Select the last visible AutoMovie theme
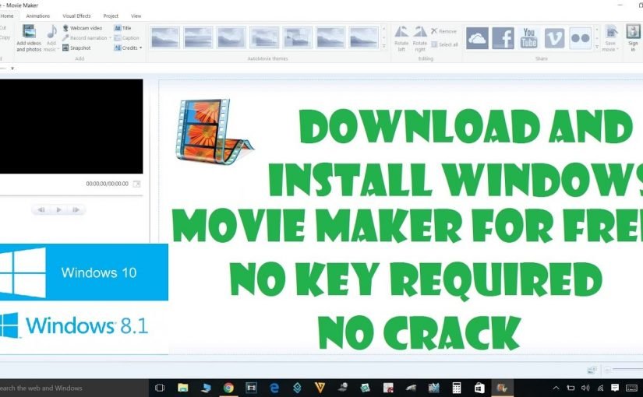The height and width of the screenshot is (397, 643). point(363,37)
